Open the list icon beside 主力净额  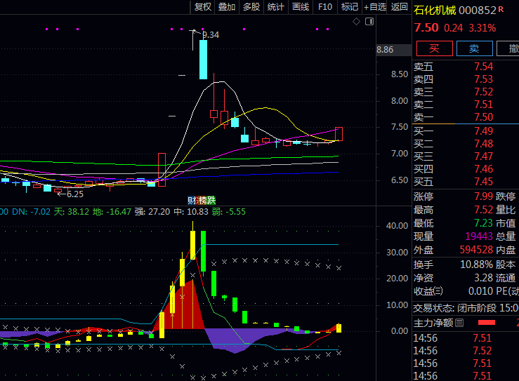(x=459, y=323)
